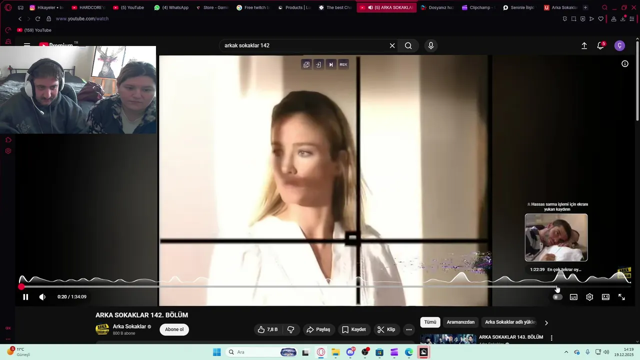Switch to the Clipchamp browser tab
Viewport: 640px width, 360px height.
point(478,7)
